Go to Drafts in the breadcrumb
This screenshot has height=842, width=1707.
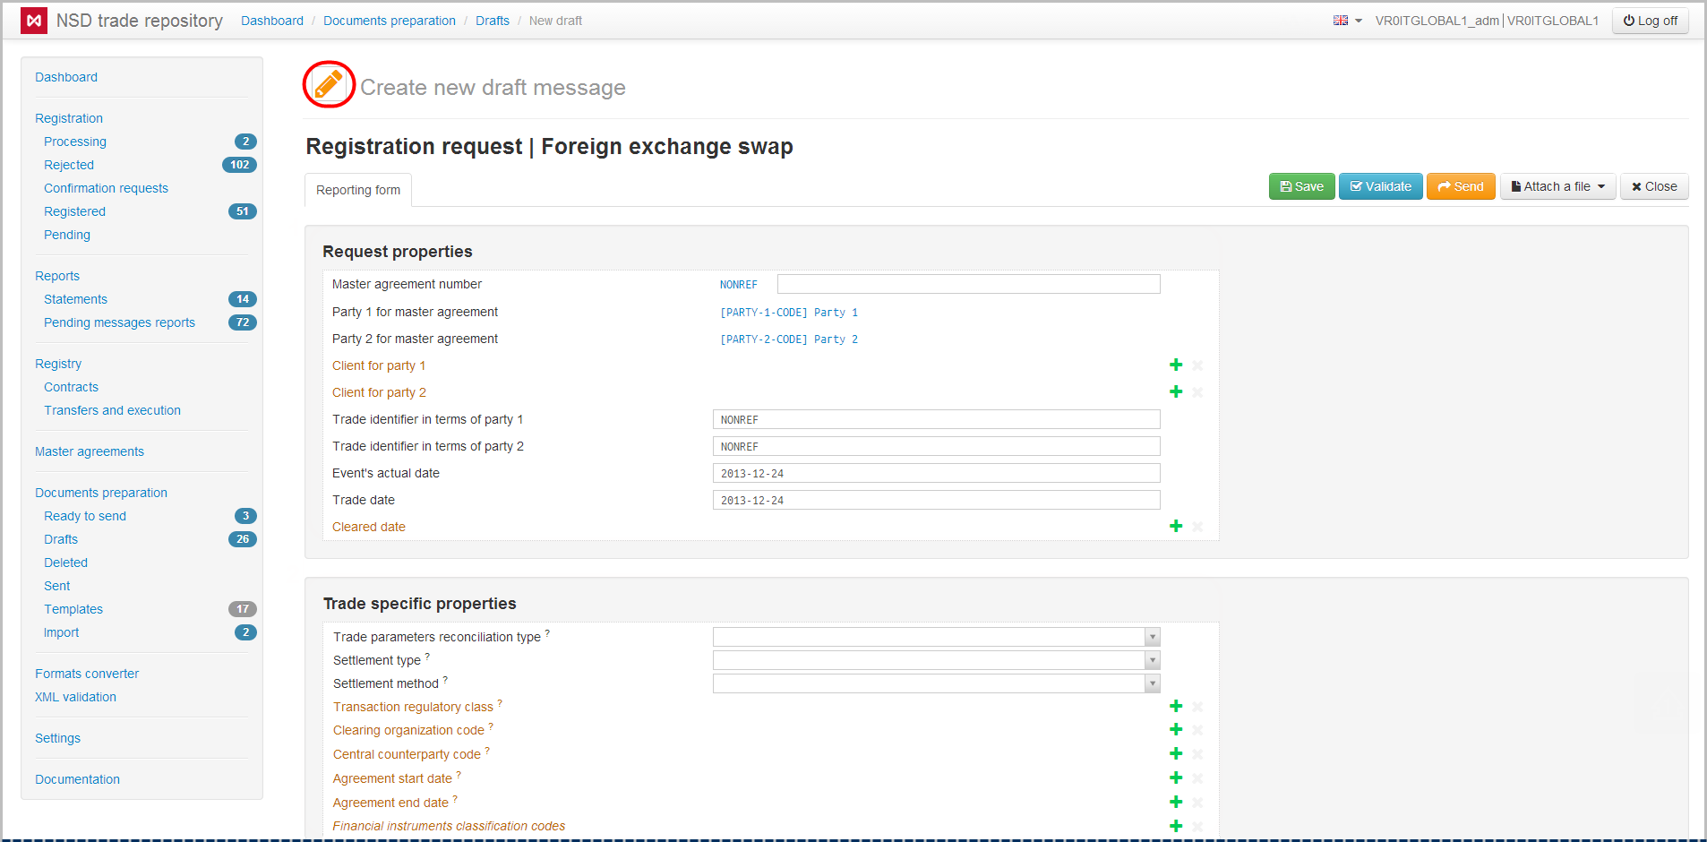coord(492,21)
